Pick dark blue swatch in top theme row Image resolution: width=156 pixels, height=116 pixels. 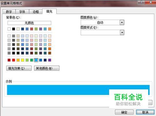(23, 29)
